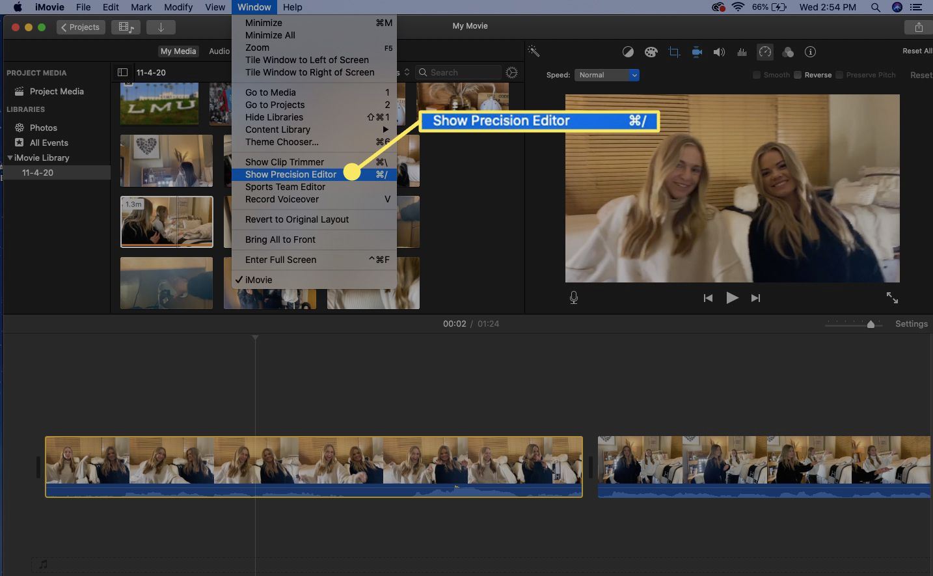
Task: Select the 11-4-20 event
Action: [x=38, y=172]
